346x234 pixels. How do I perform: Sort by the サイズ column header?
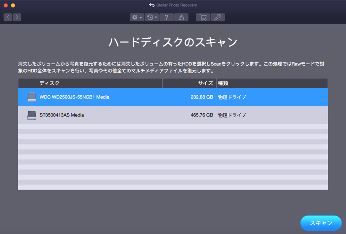point(189,83)
